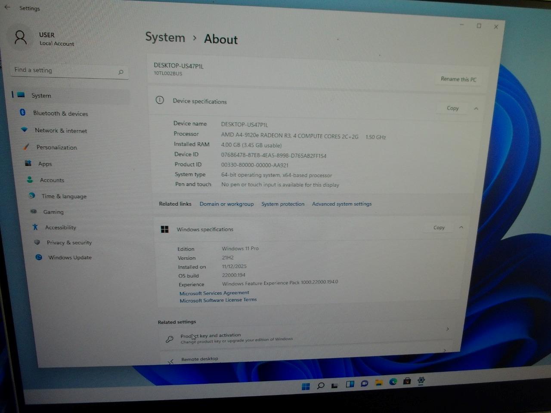This screenshot has height=413, width=551.
Task: Click the Find a setting search box
Action: pyautogui.click(x=65, y=71)
